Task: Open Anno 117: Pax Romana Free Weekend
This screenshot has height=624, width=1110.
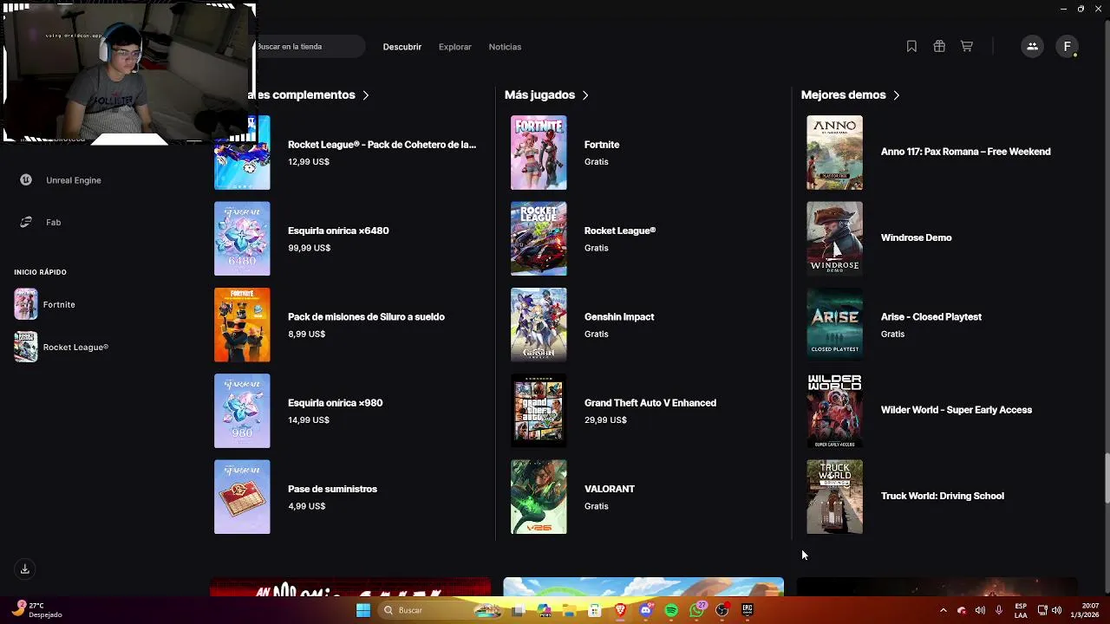Action: (x=965, y=152)
